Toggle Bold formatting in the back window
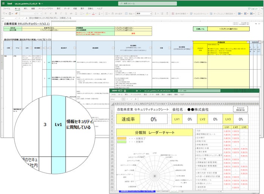The width and height of the screenshot is (264, 194). tap(56, 14)
